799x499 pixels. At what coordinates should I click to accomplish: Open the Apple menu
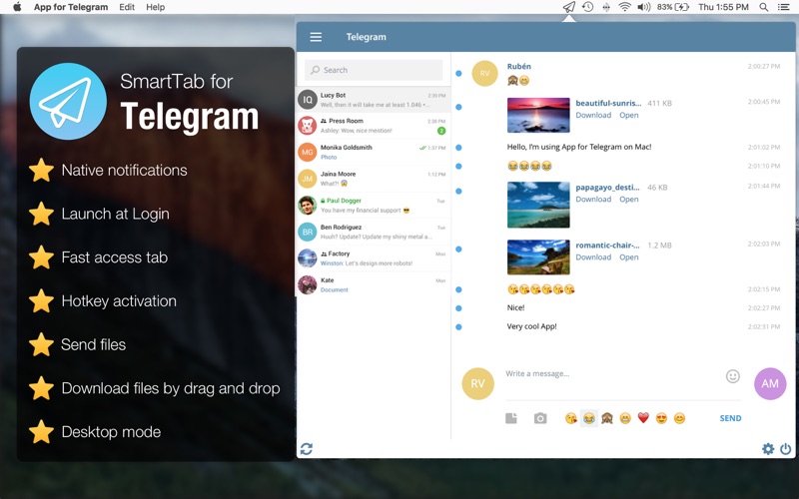point(17,7)
